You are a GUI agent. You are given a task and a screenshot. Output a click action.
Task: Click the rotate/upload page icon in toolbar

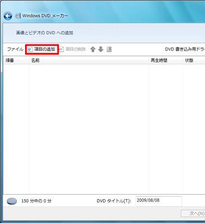[x=109, y=49]
